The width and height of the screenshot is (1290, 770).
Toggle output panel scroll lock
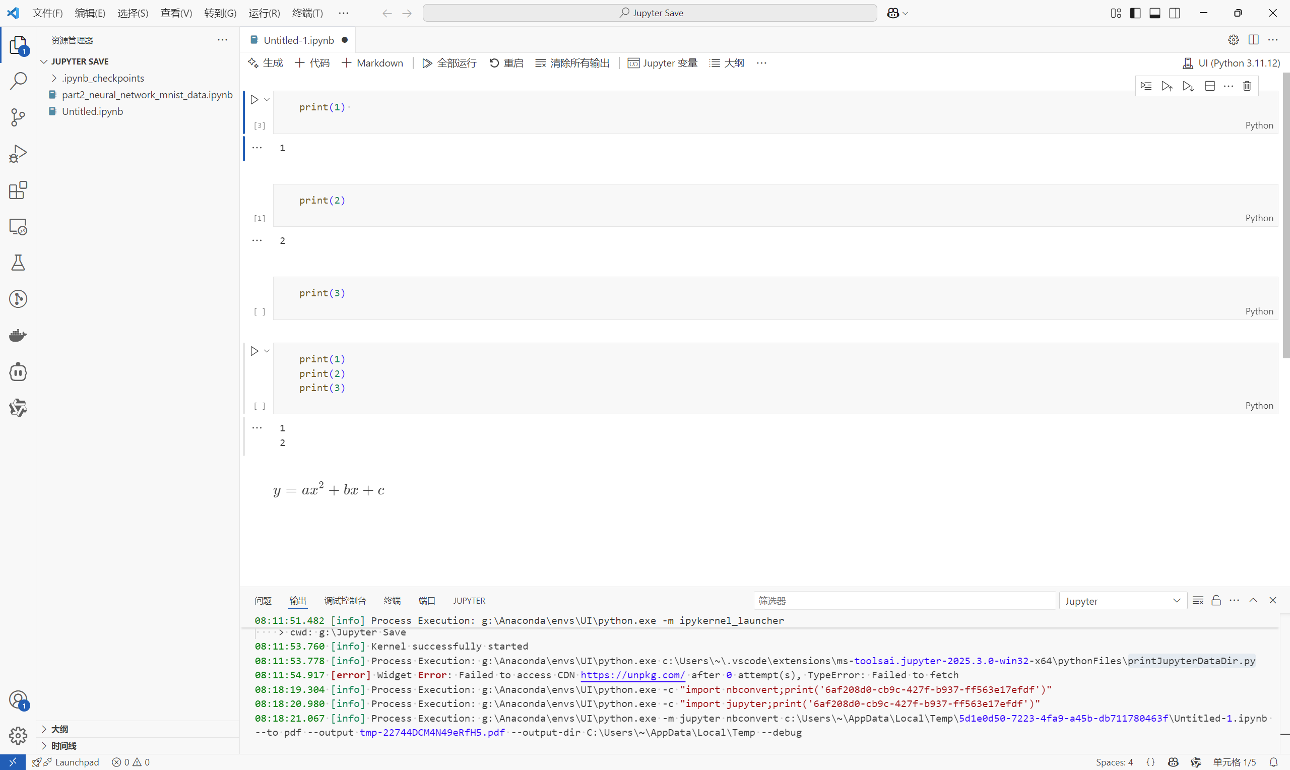tap(1216, 600)
